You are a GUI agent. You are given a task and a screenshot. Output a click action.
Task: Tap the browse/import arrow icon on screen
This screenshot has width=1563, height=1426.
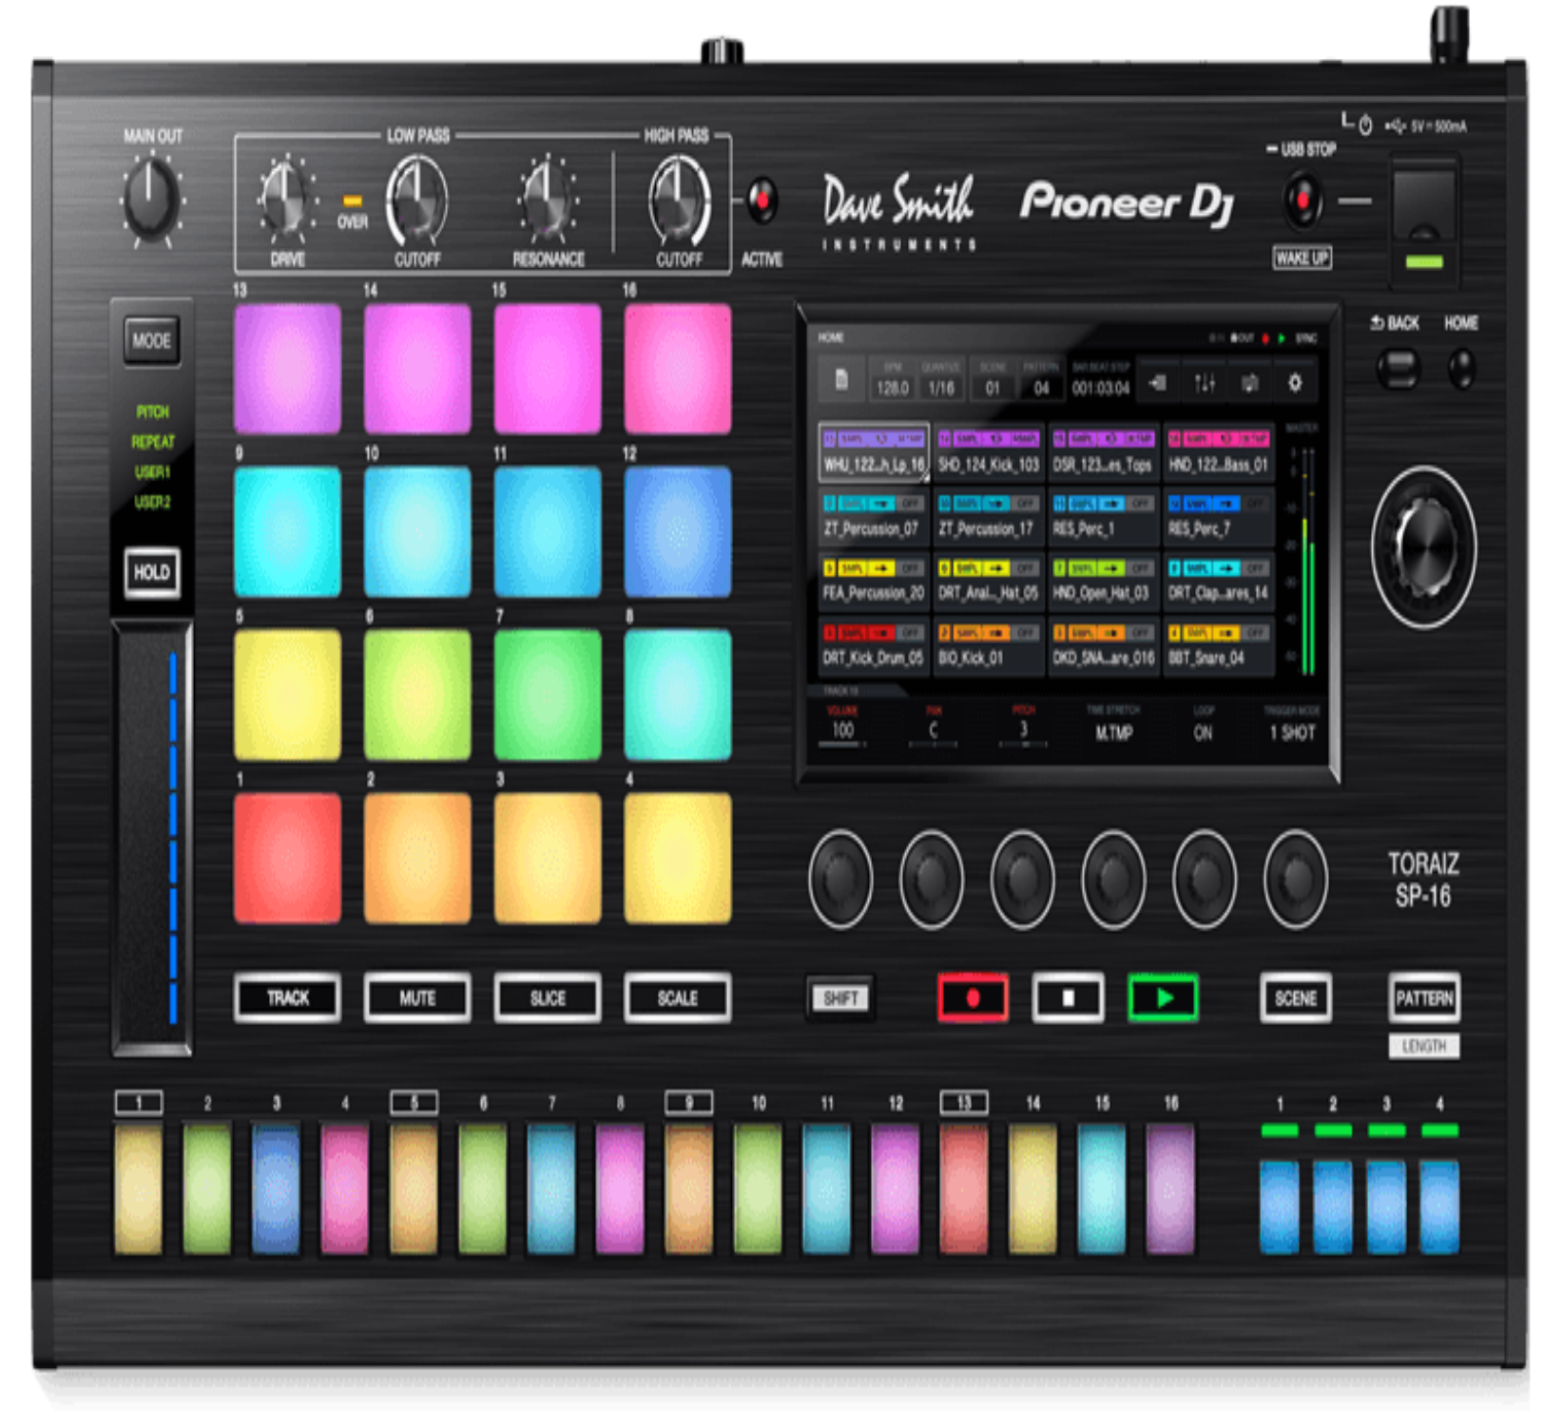(x=1158, y=383)
